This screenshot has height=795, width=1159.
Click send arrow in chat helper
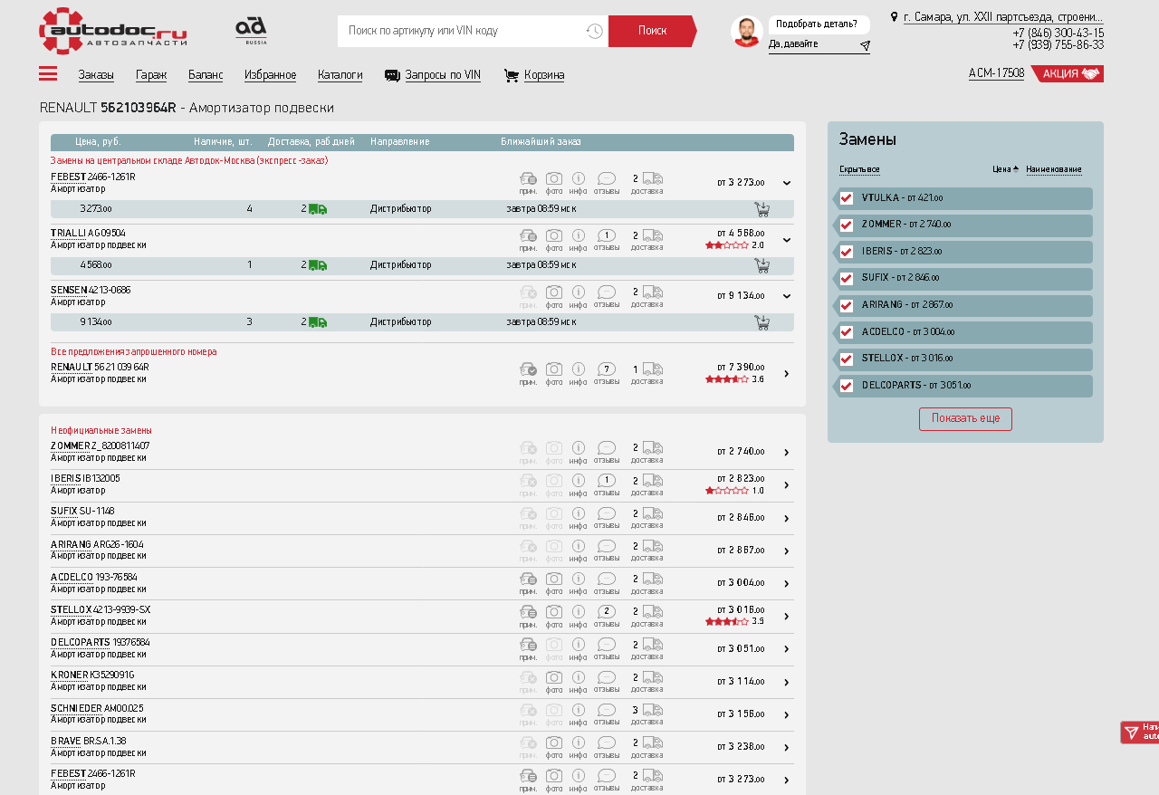click(865, 45)
